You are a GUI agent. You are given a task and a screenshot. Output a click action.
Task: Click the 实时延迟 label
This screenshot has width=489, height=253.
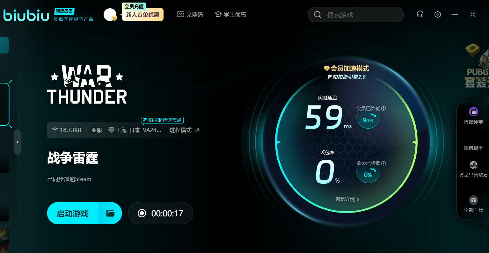tap(327, 98)
